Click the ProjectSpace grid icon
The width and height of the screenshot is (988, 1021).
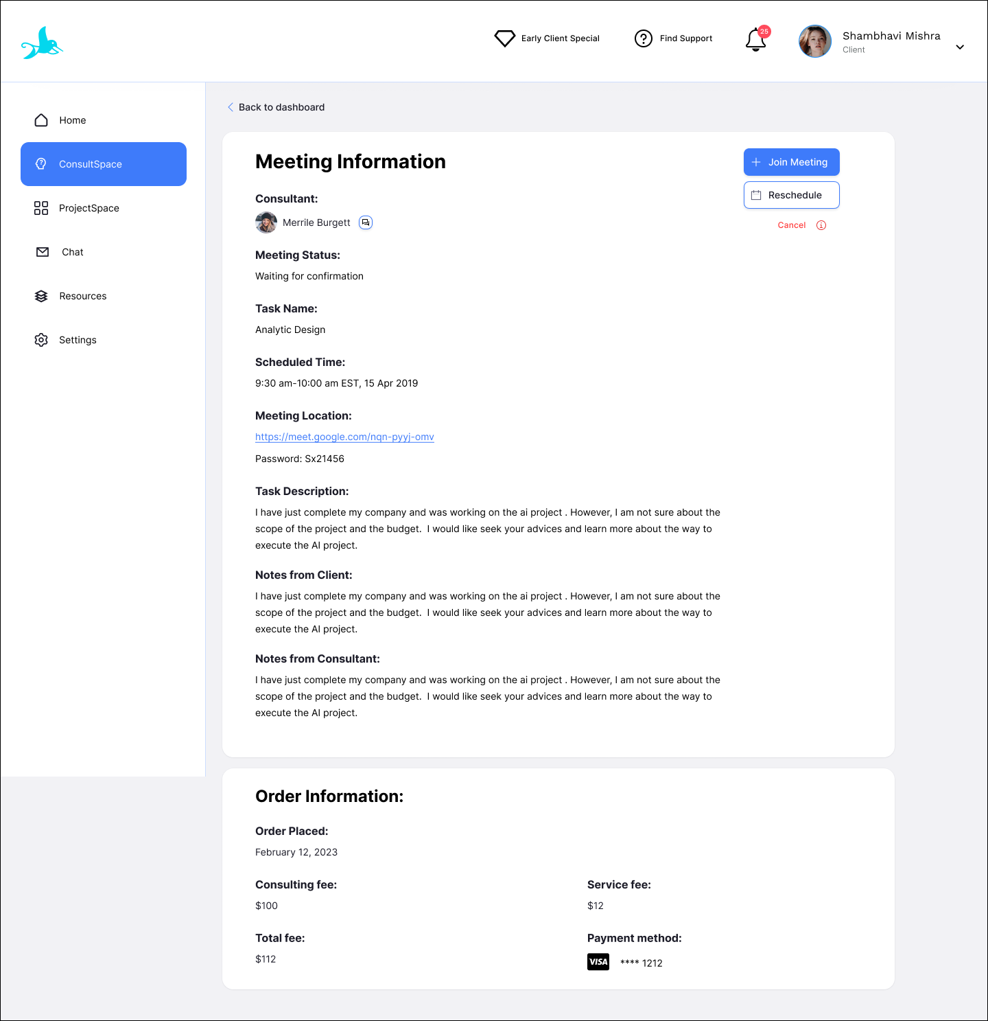click(41, 208)
